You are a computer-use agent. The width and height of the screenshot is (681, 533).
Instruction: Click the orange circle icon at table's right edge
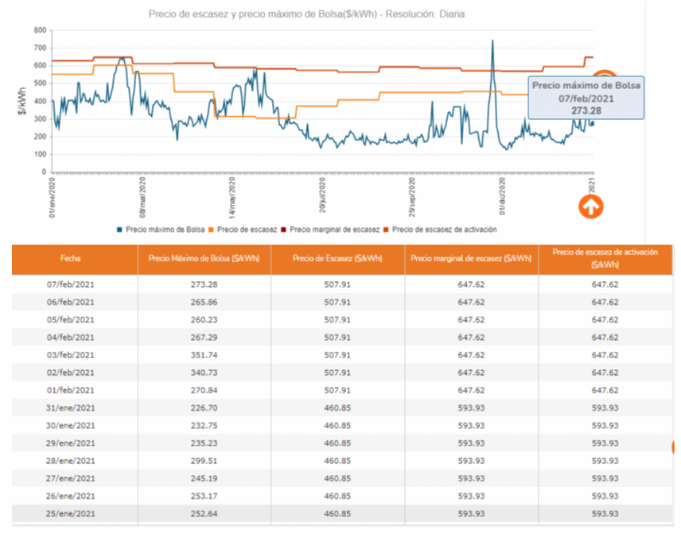point(676,447)
